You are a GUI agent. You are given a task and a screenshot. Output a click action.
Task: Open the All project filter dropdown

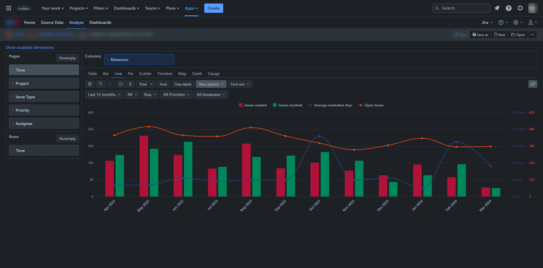click(x=132, y=94)
